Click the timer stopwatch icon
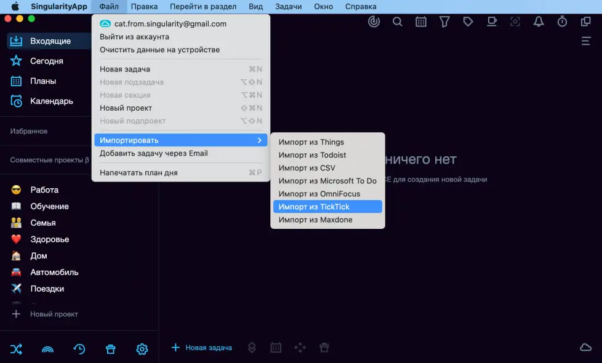 pyautogui.click(x=562, y=22)
